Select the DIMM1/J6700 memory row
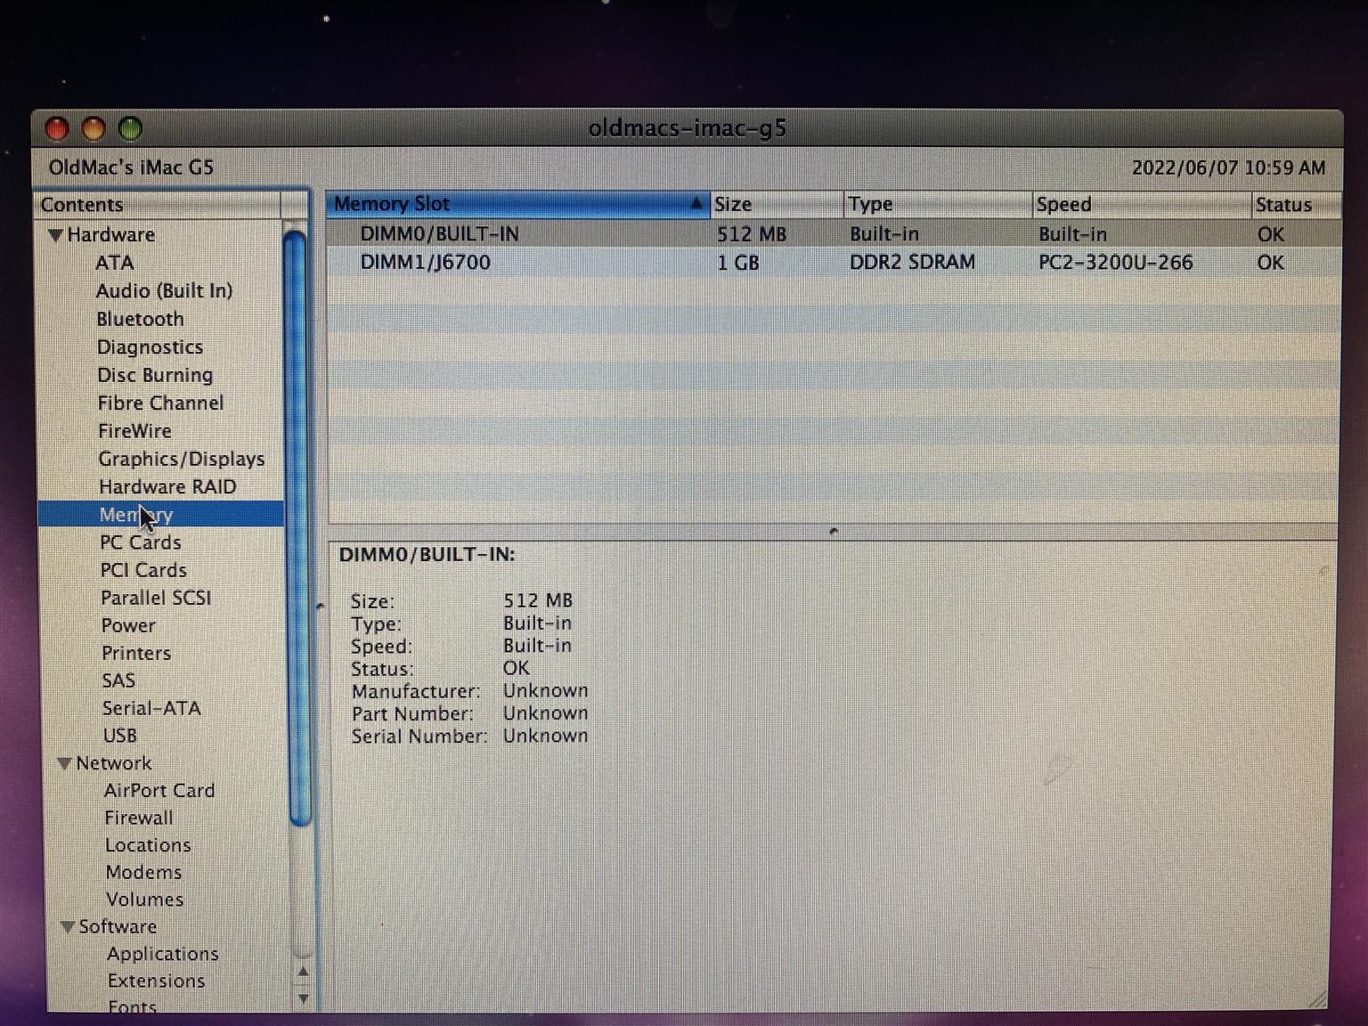The width and height of the screenshot is (1368, 1026). pos(426,263)
